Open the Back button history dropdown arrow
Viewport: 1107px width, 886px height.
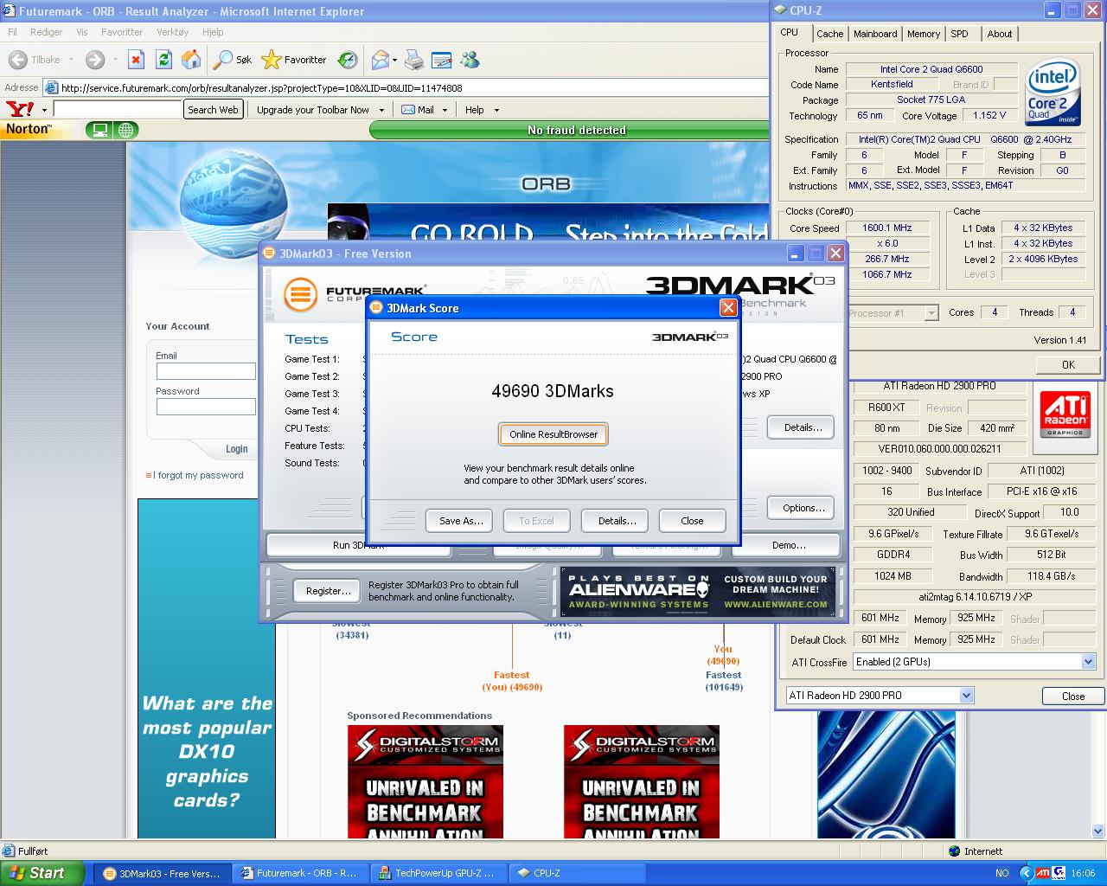71,60
